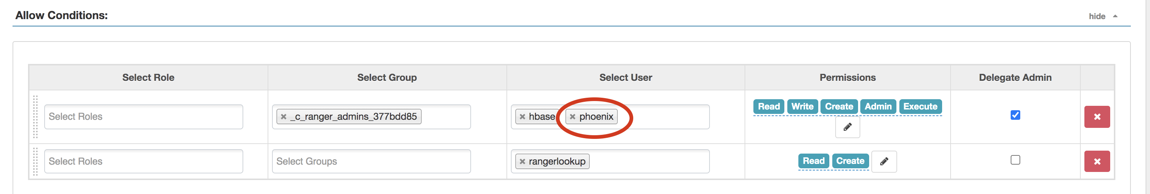Enable Delegate Admin for rangerlookup row
Viewport: 1150px width, 194px height.
point(1015,160)
